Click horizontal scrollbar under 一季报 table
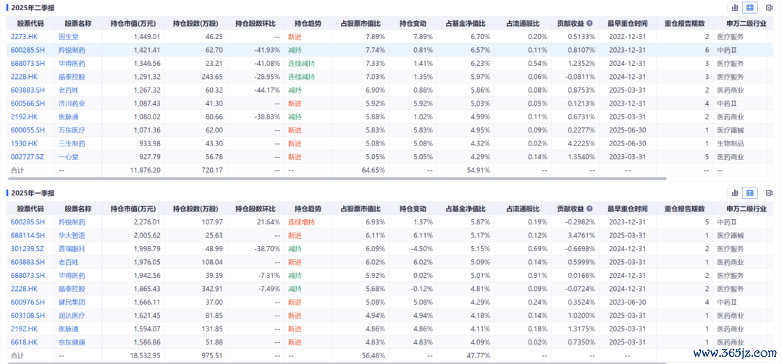This screenshot has width=782, height=364. (337, 363)
